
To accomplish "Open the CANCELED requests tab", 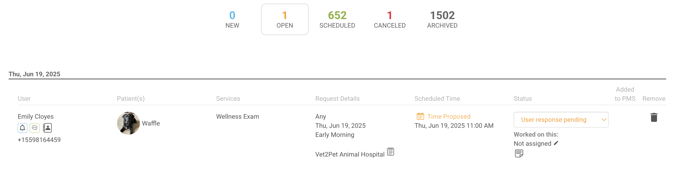I will (390, 19).
